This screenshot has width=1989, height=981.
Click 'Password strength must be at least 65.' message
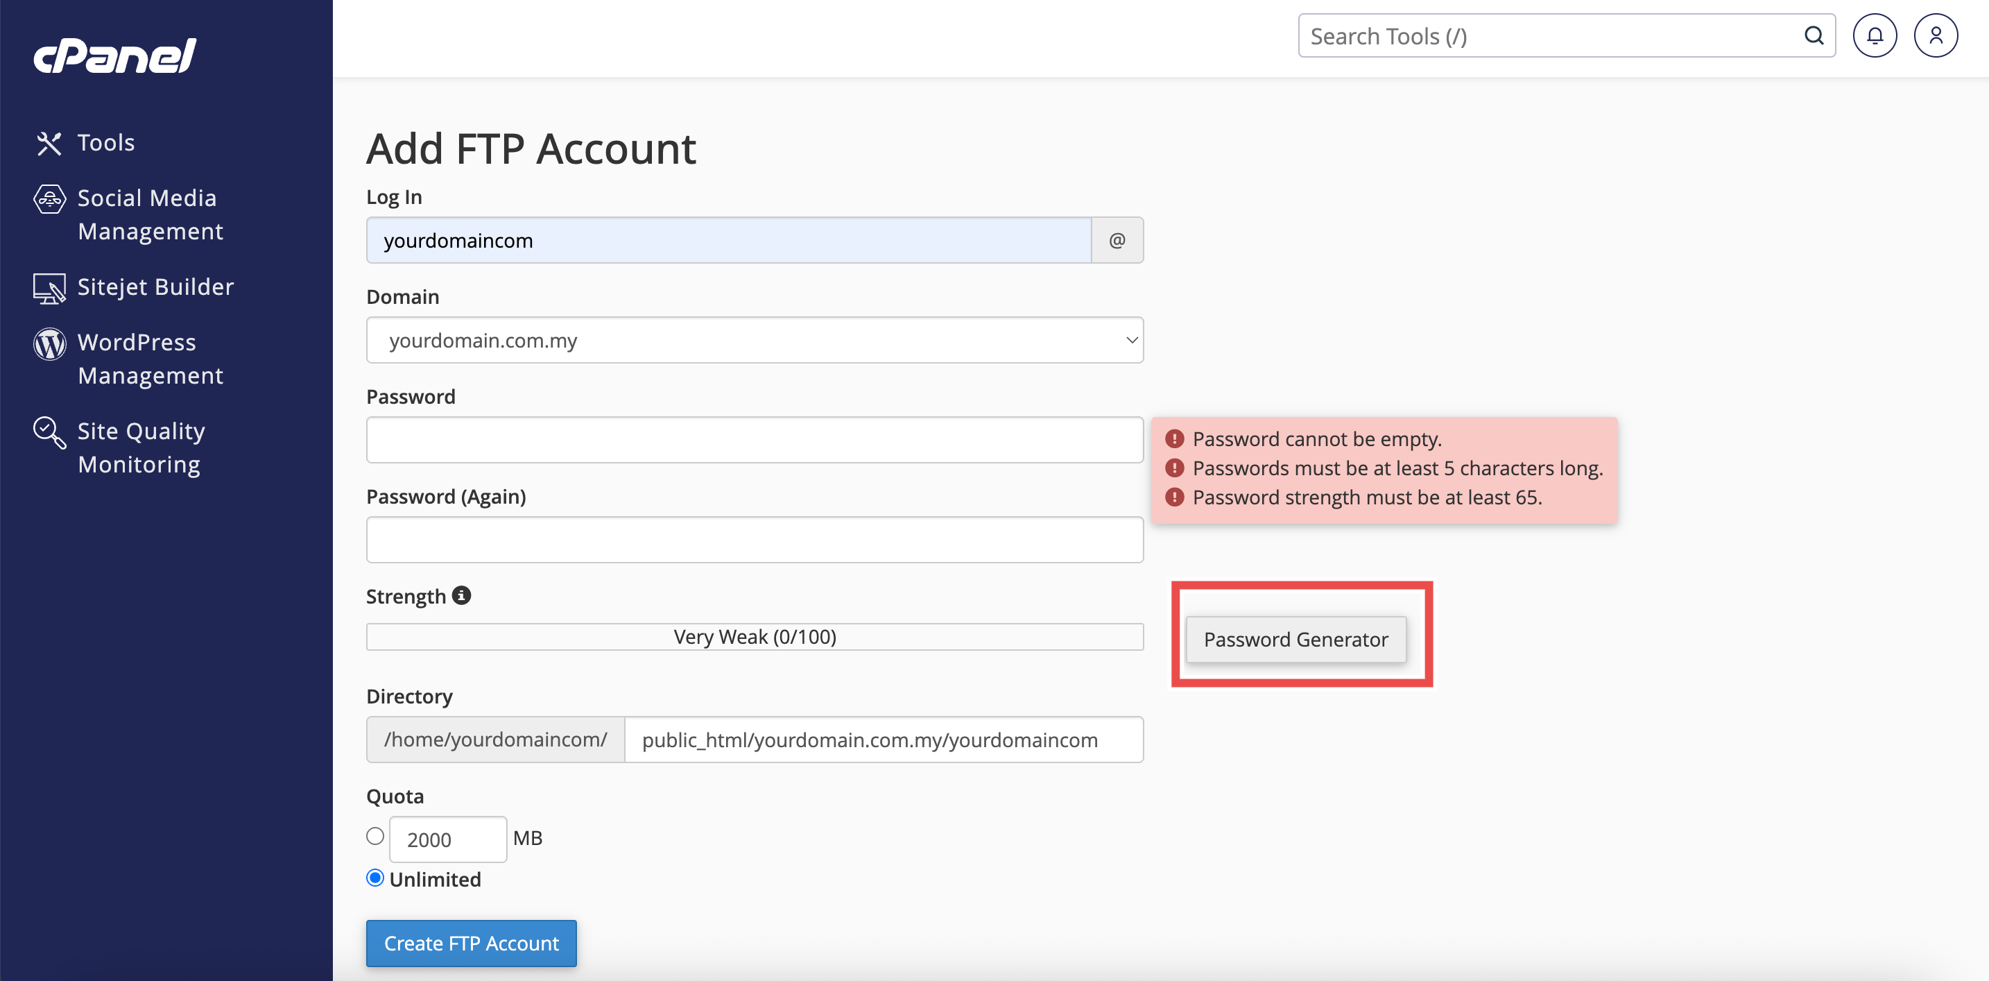(x=1368, y=497)
